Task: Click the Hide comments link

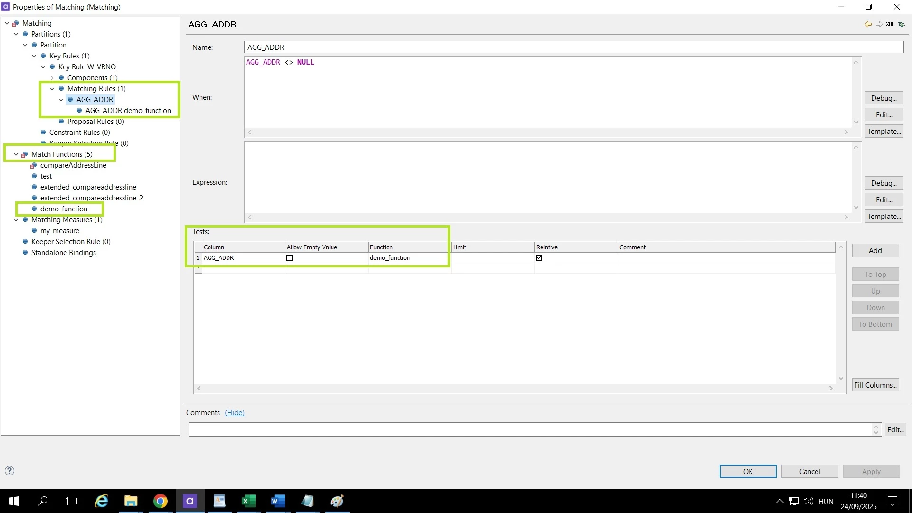Action: [x=234, y=413]
